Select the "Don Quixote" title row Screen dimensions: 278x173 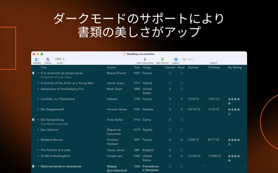[49, 130]
